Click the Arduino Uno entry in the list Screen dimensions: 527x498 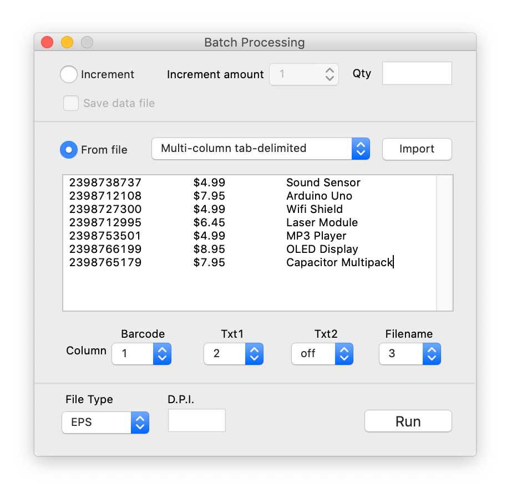pos(319,196)
